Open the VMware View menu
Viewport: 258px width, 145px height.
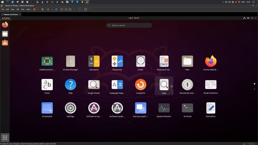12,9
